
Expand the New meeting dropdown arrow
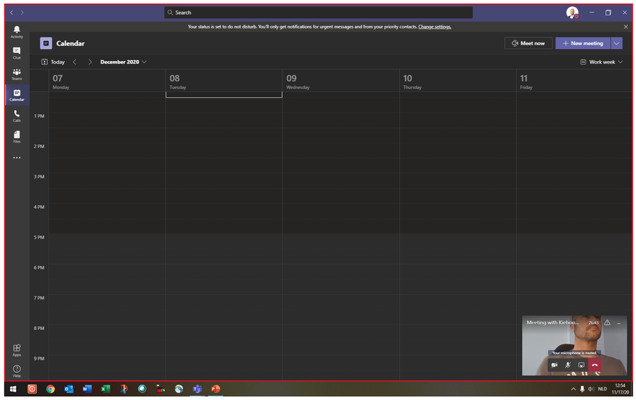[x=616, y=43]
